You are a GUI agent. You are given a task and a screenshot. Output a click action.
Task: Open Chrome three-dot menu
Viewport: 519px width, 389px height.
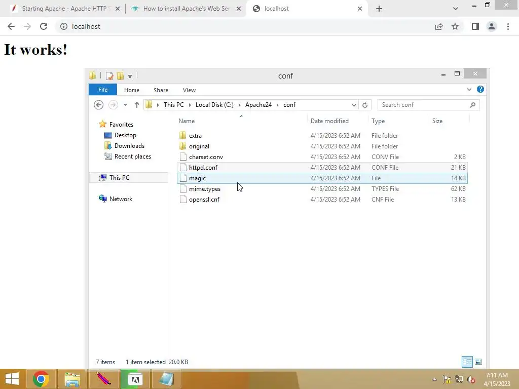click(x=508, y=26)
